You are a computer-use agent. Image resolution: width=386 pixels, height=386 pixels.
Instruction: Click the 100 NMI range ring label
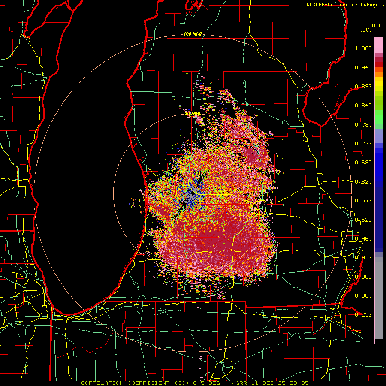pyautogui.click(x=193, y=34)
